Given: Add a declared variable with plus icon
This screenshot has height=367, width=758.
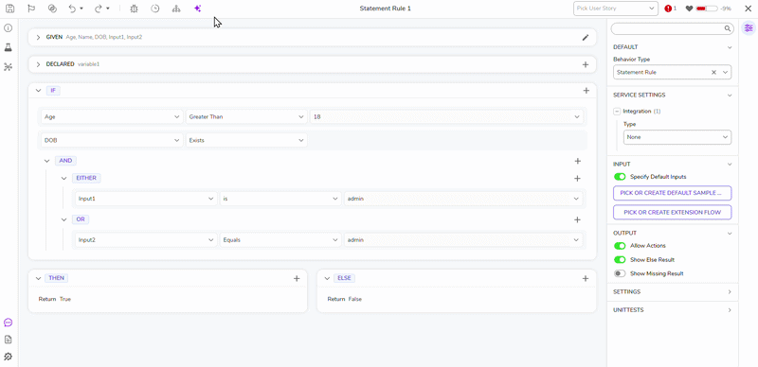Looking at the screenshot, I should click(586, 64).
